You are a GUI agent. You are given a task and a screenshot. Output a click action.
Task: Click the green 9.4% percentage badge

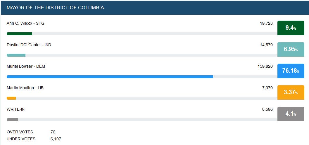coord(291,28)
